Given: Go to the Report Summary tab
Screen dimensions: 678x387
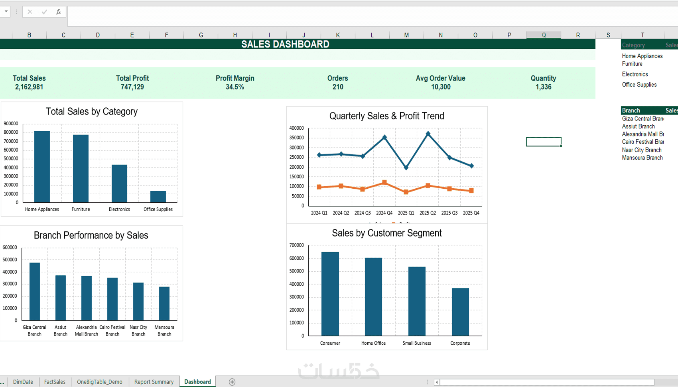Looking at the screenshot, I should tap(154, 382).
